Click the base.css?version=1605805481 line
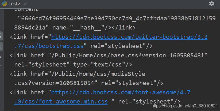This screenshot has width=220, height=111. [x=109, y=55]
